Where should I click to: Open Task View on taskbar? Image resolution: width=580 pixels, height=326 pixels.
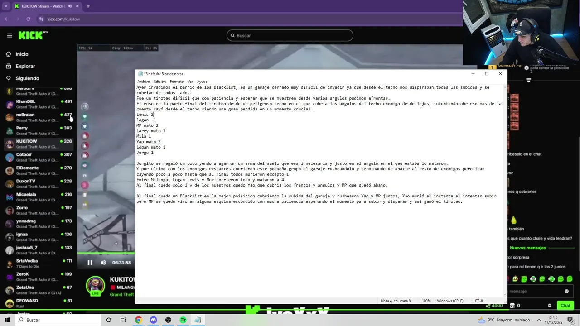coord(123,320)
